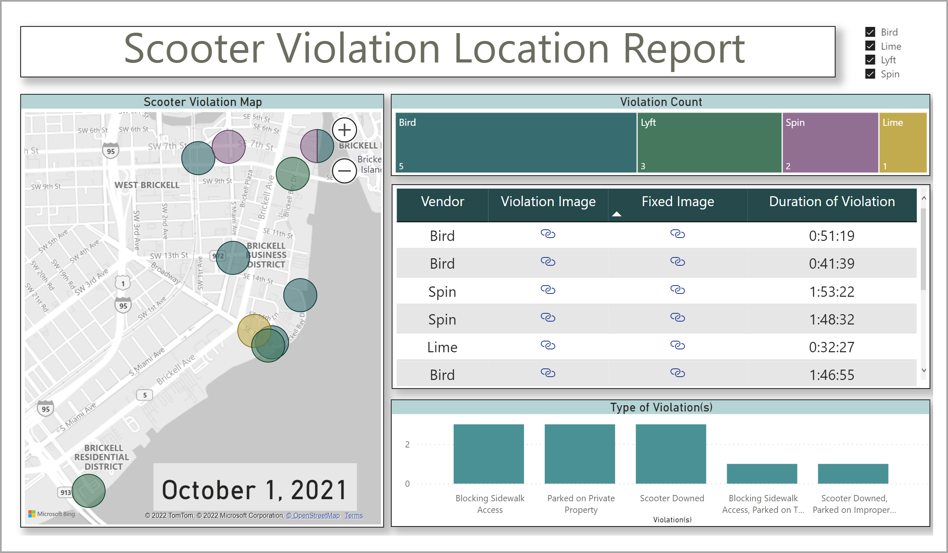The width and height of the screenshot is (948, 553).
Task: Click the table scroll down arrow
Action: (924, 370)
